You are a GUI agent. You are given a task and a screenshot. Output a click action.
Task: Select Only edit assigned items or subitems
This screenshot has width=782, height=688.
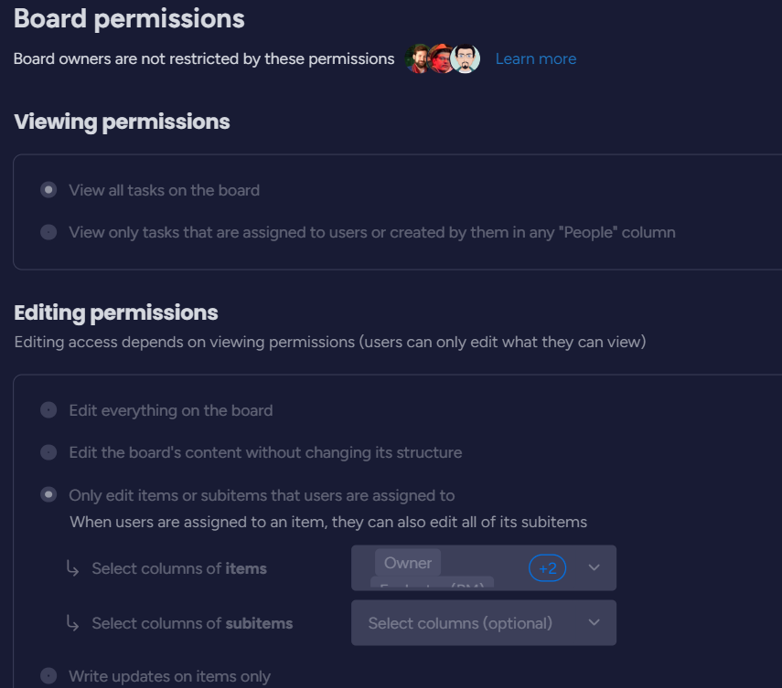click(48, 495)
